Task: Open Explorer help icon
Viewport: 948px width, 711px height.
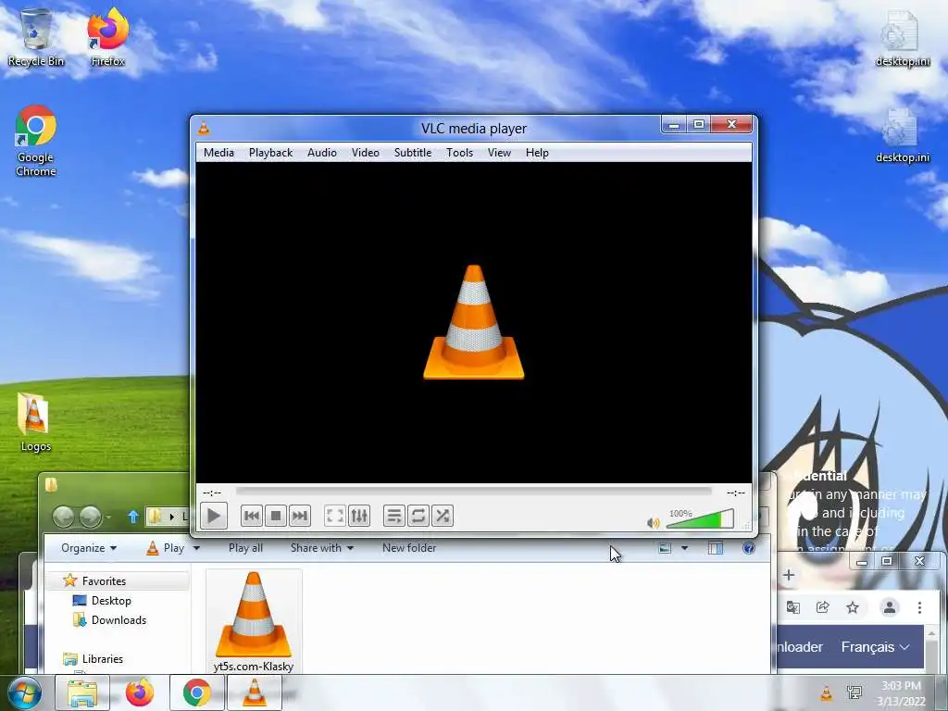Action: pos(748,548)
